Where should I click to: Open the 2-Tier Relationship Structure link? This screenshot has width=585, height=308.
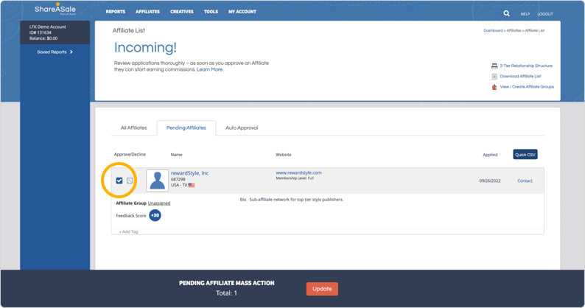(526, 66)
